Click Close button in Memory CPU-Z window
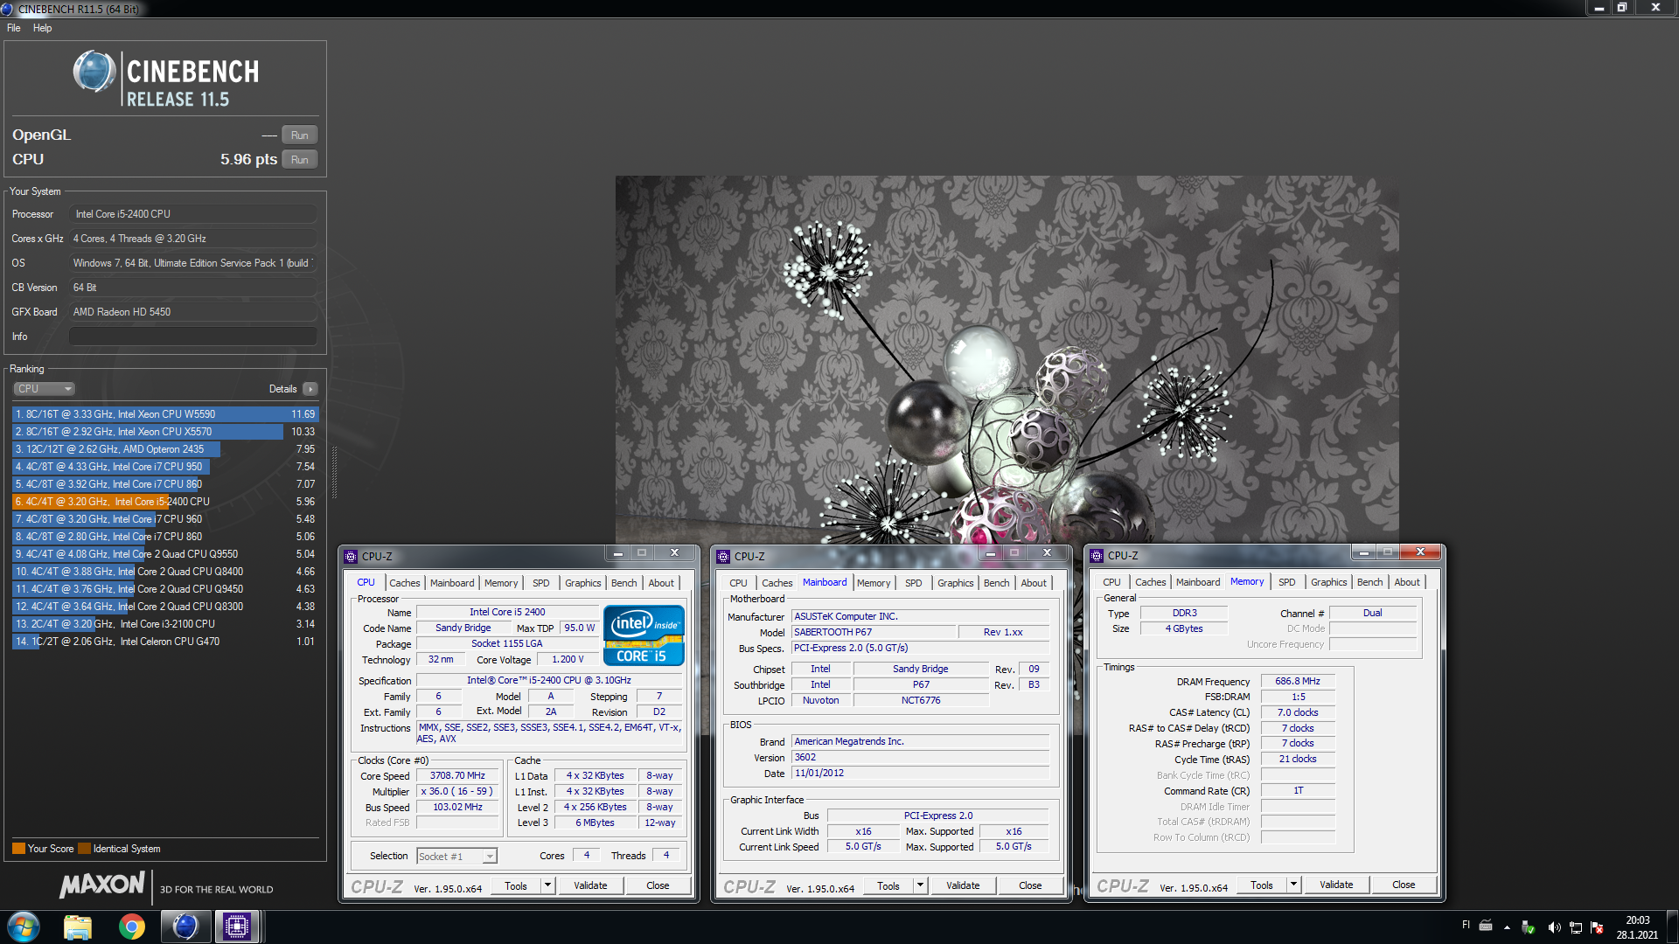This screenshot has width=1679, height=944. click(1404, 885)
